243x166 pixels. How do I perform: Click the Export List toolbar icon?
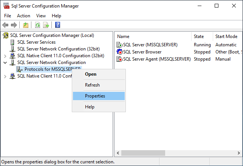tap(46, 25)
